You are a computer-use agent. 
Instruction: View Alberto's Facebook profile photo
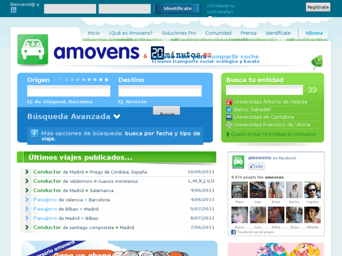tap(312, 215)
